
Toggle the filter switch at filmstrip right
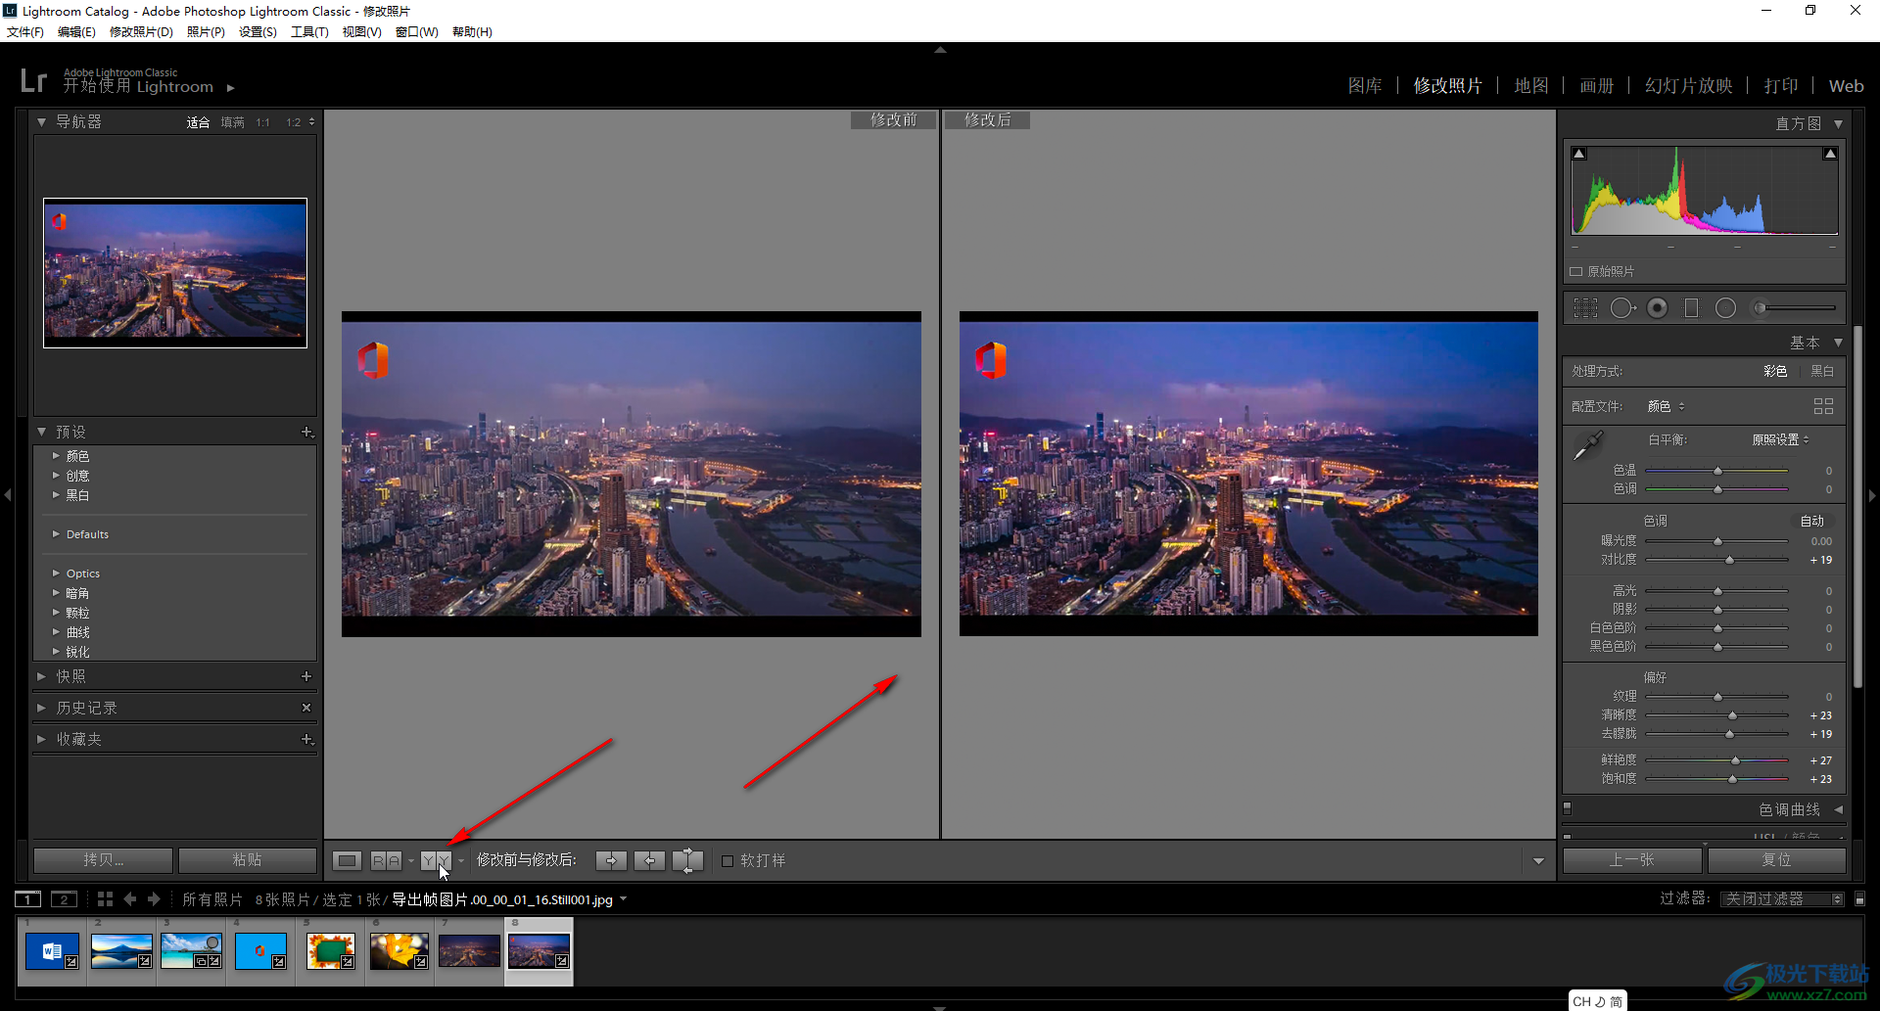tap(1860, 898)
